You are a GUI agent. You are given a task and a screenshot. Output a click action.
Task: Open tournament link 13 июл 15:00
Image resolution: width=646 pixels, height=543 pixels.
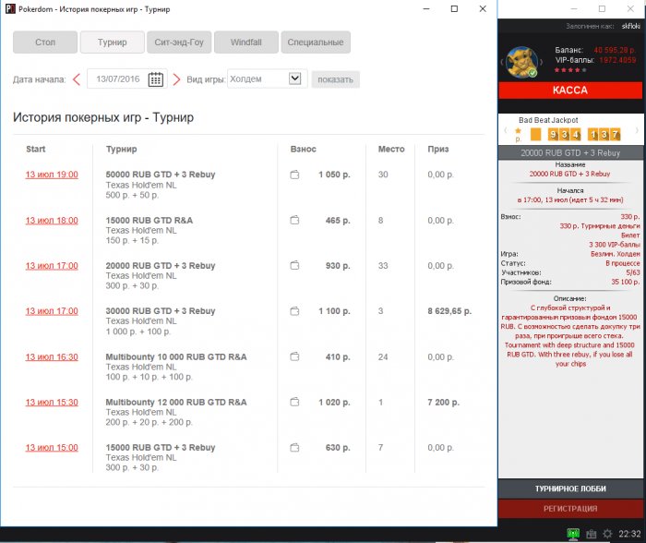(x=52, y=447)
